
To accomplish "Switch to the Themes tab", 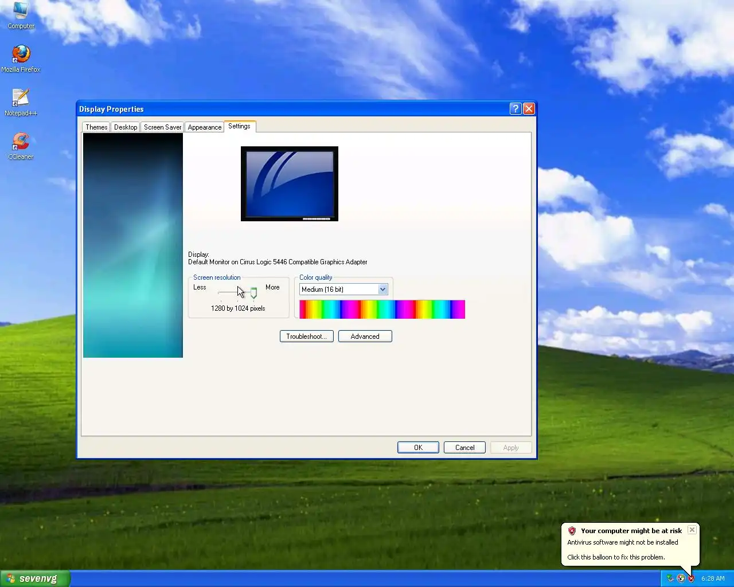I will (x=96, y=127).
